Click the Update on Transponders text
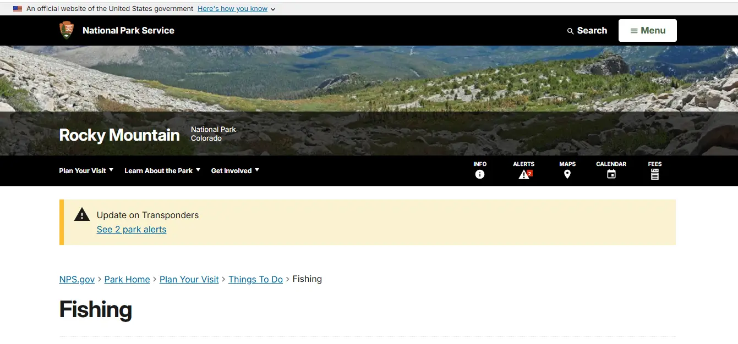 pos(147,215)
